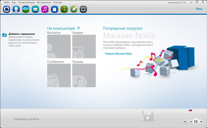
Task: Open the Messages envelope icon in toolbar
Action: 35,9
